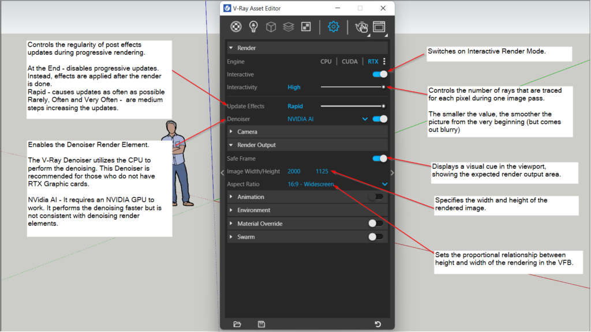This screenshot has height=332, width=591.
Task: Expand the Environment section
Action: coord(231,210)
